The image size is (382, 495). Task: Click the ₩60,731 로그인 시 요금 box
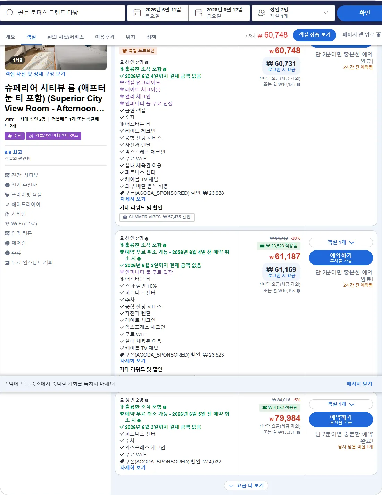(281, 66)
